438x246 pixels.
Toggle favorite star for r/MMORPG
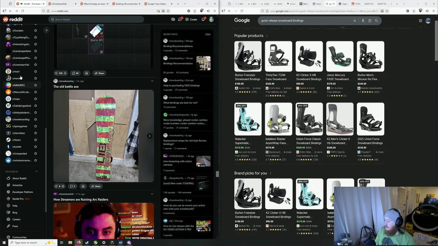pos(35,85)
